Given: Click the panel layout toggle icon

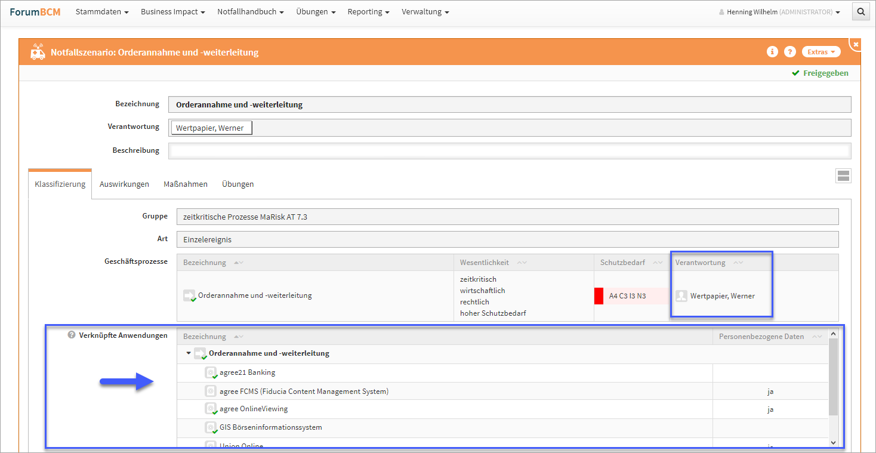Looking at the screenshot, I should pos(843,175).
